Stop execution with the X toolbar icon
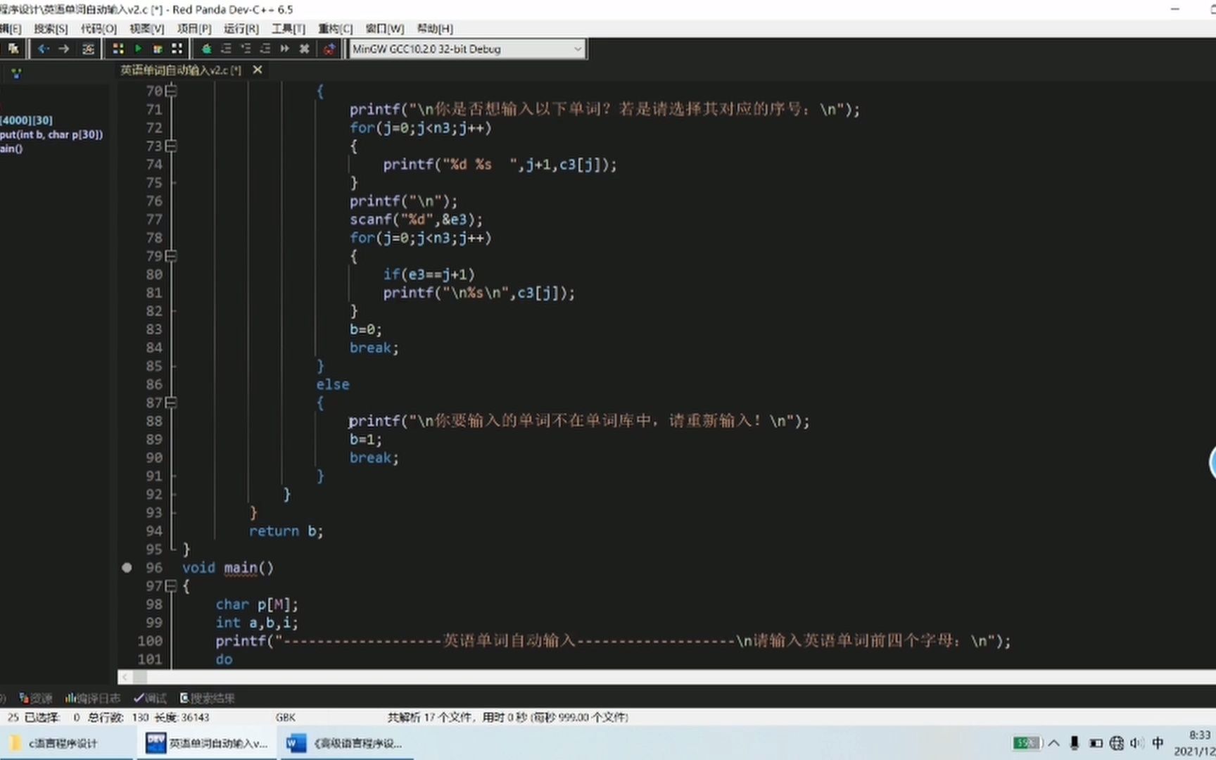Screen dimensions: 1216x760 305,49
